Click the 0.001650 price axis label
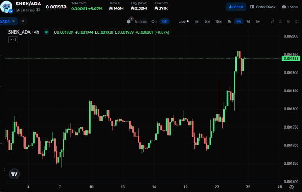The width and height of the screenshot is (302, 192). pyautogui.click(x=291, y=163)
